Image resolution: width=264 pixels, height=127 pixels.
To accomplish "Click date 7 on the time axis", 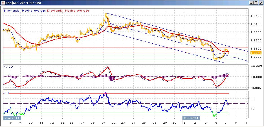I will click(x=226, y=122).
